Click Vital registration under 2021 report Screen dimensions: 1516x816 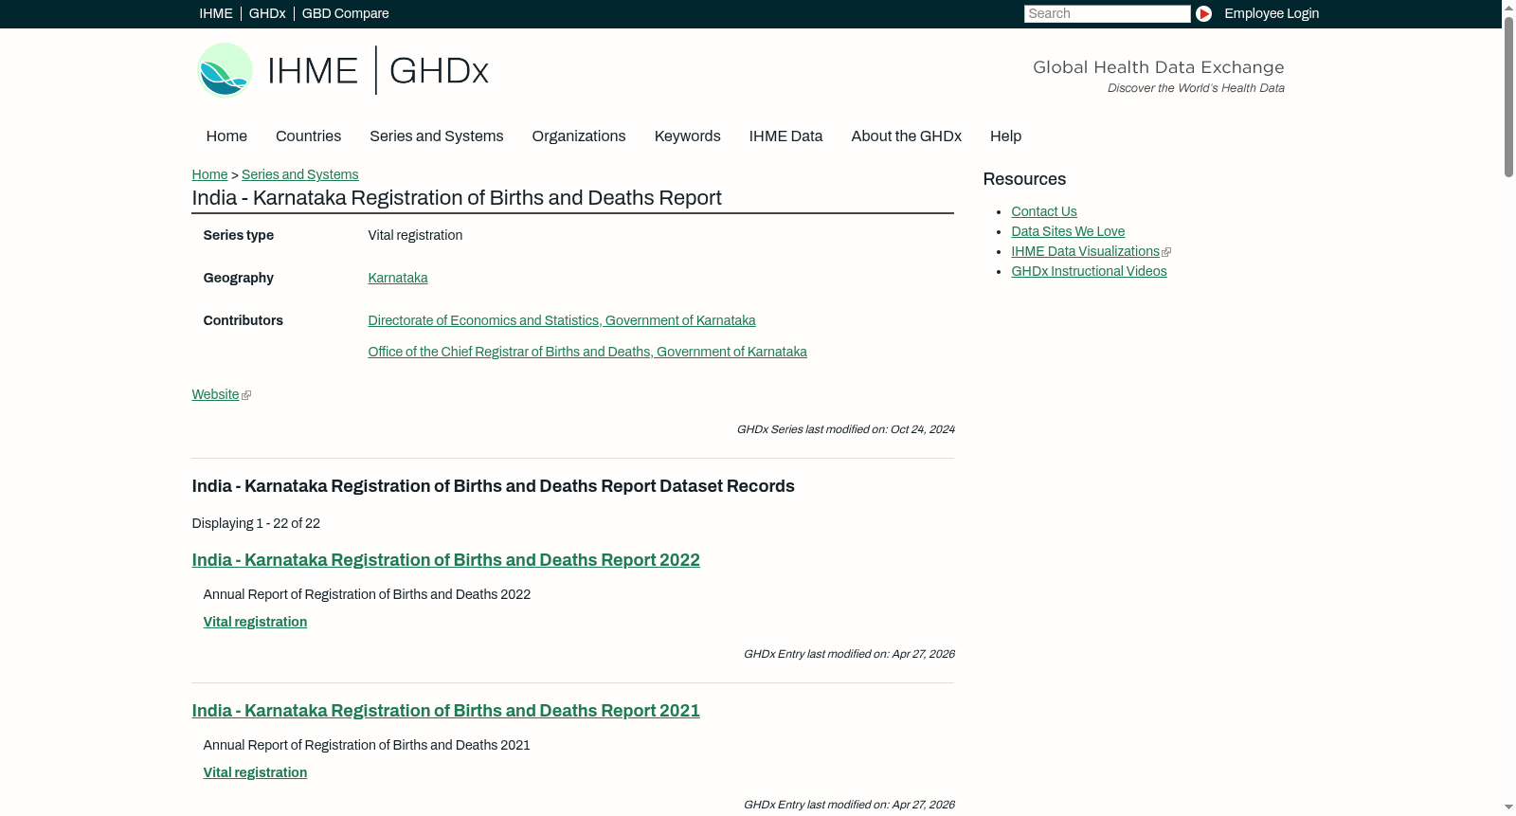255,772
